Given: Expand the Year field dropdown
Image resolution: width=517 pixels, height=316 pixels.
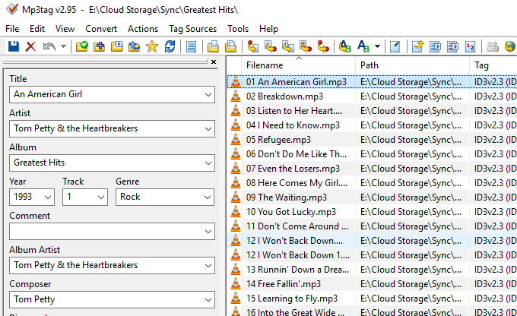Looking at the screenshot, I should [48, 197].
